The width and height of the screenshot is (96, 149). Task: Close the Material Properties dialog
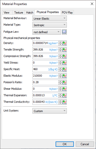coord(92,4)
